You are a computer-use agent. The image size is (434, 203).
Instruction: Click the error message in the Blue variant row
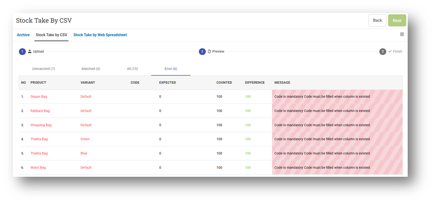tap(322, 153)
